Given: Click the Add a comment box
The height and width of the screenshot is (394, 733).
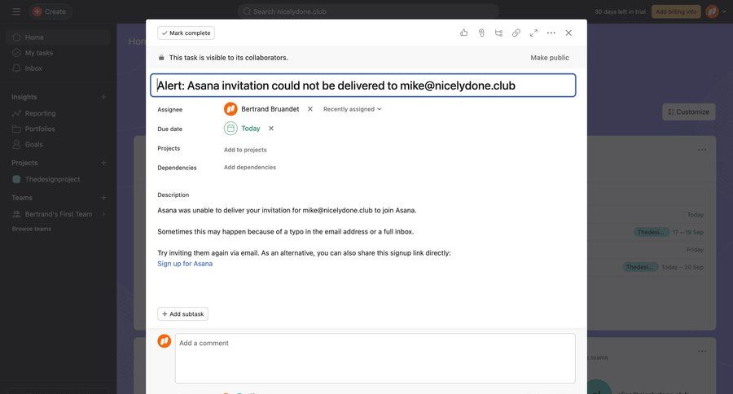Looking at the screenshot, I should (x=375, y=358).
